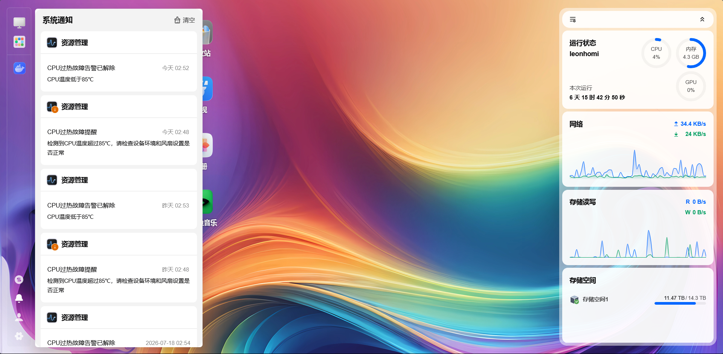The image size is (723, 354).
Task: Open notification 今天 02:52 CPU过热故障告警已解除
Action: 119,73
